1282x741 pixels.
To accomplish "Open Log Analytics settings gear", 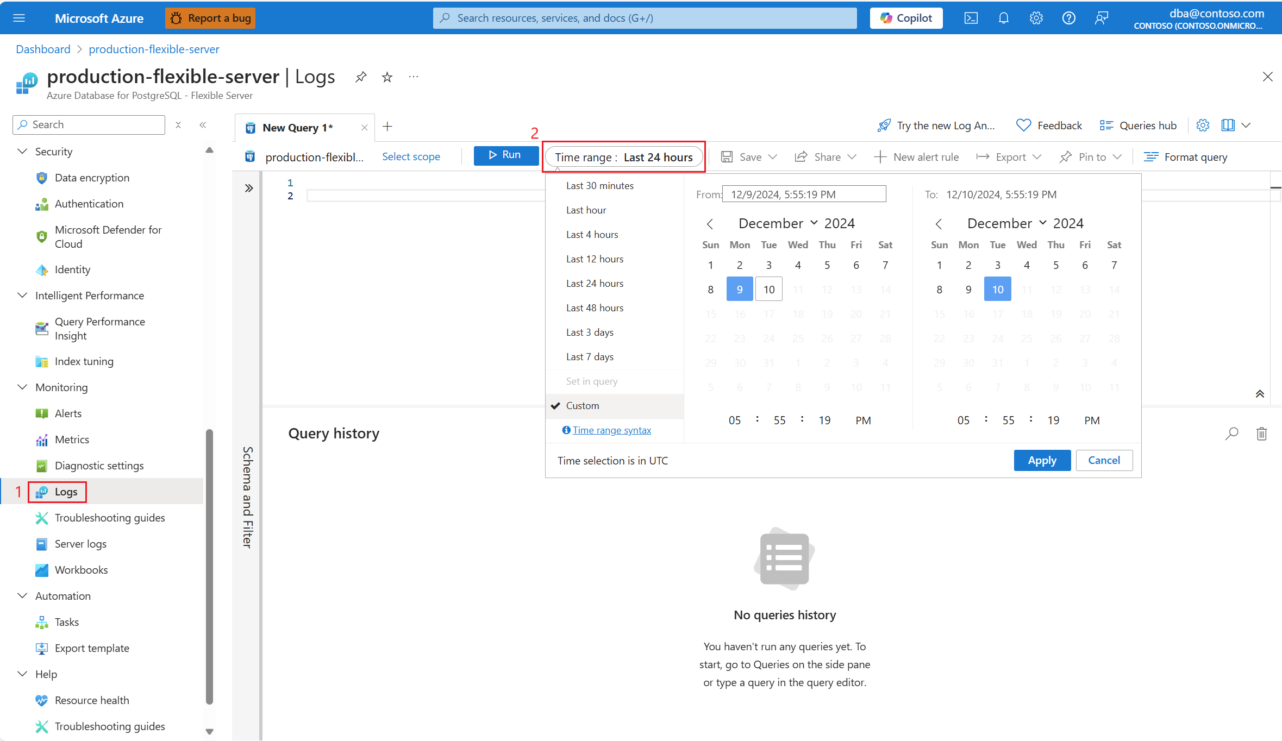I will coord(1203,125).
